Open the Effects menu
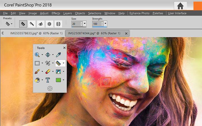 click(x=56, y=13)
